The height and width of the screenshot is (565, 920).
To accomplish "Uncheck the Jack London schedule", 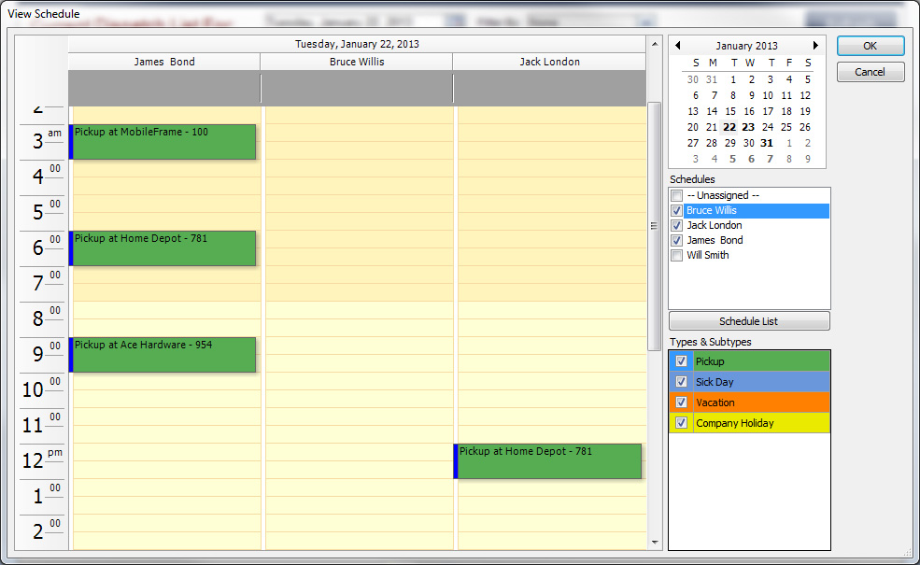I will pyautogui.click(x=677, y=225).
